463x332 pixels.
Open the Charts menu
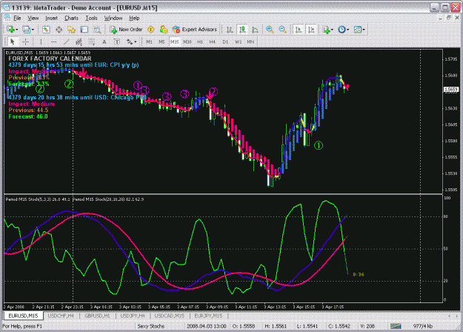(x=71, y=19)
